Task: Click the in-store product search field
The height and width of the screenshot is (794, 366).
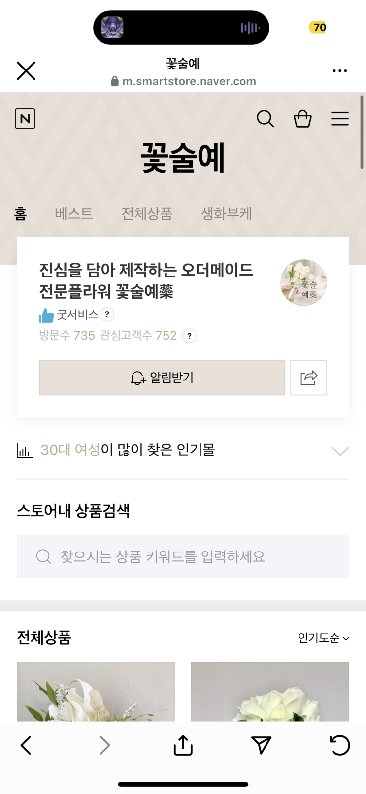Action: (183, 556)
